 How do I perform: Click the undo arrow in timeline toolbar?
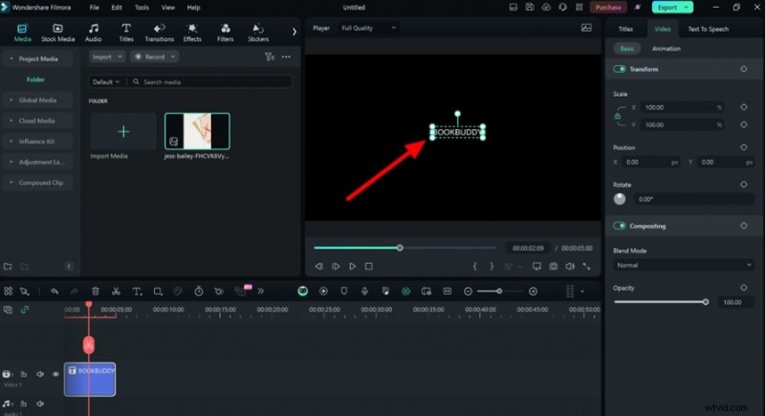[55, 291]
